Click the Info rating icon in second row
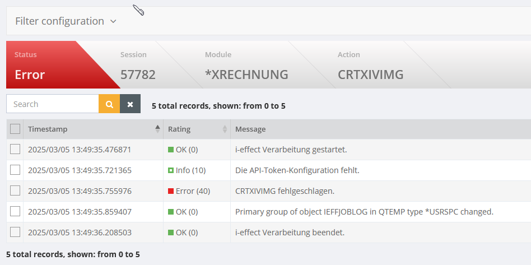This screenshot has width=531, height=265. pos(171,170)
